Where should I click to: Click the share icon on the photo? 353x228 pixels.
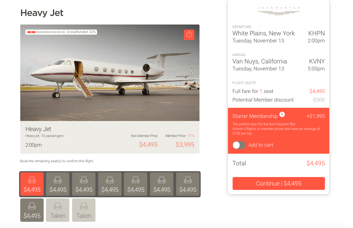pos(189,35)
